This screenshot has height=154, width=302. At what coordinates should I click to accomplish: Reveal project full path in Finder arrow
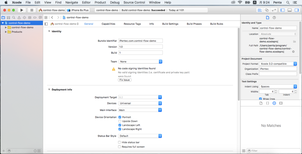293,51
